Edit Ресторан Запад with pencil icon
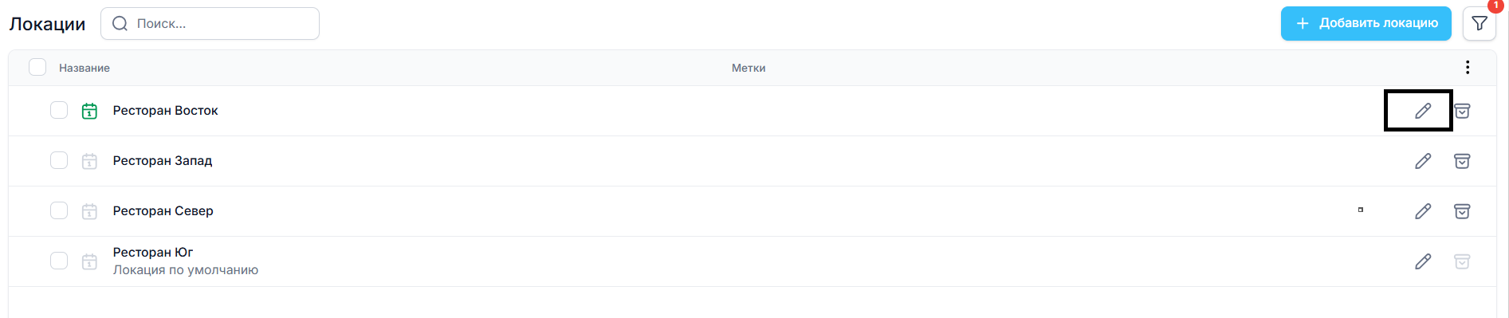The image size is (1509, 318). coord(1423,161)
